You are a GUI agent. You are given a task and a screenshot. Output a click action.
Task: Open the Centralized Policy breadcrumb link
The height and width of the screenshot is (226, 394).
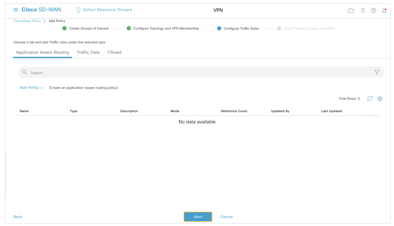pyautogui.click(x=27, y=21)
